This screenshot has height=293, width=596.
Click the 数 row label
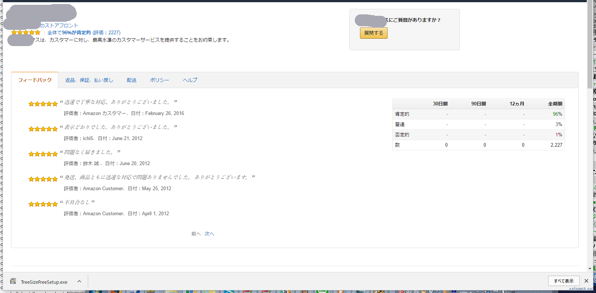click(397, 145)
